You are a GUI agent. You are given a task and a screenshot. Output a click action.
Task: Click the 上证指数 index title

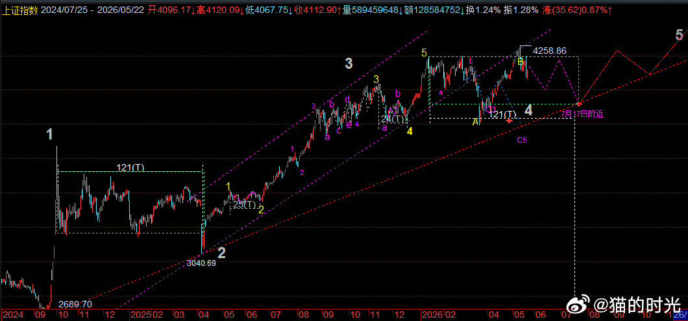tap(19, 10)
